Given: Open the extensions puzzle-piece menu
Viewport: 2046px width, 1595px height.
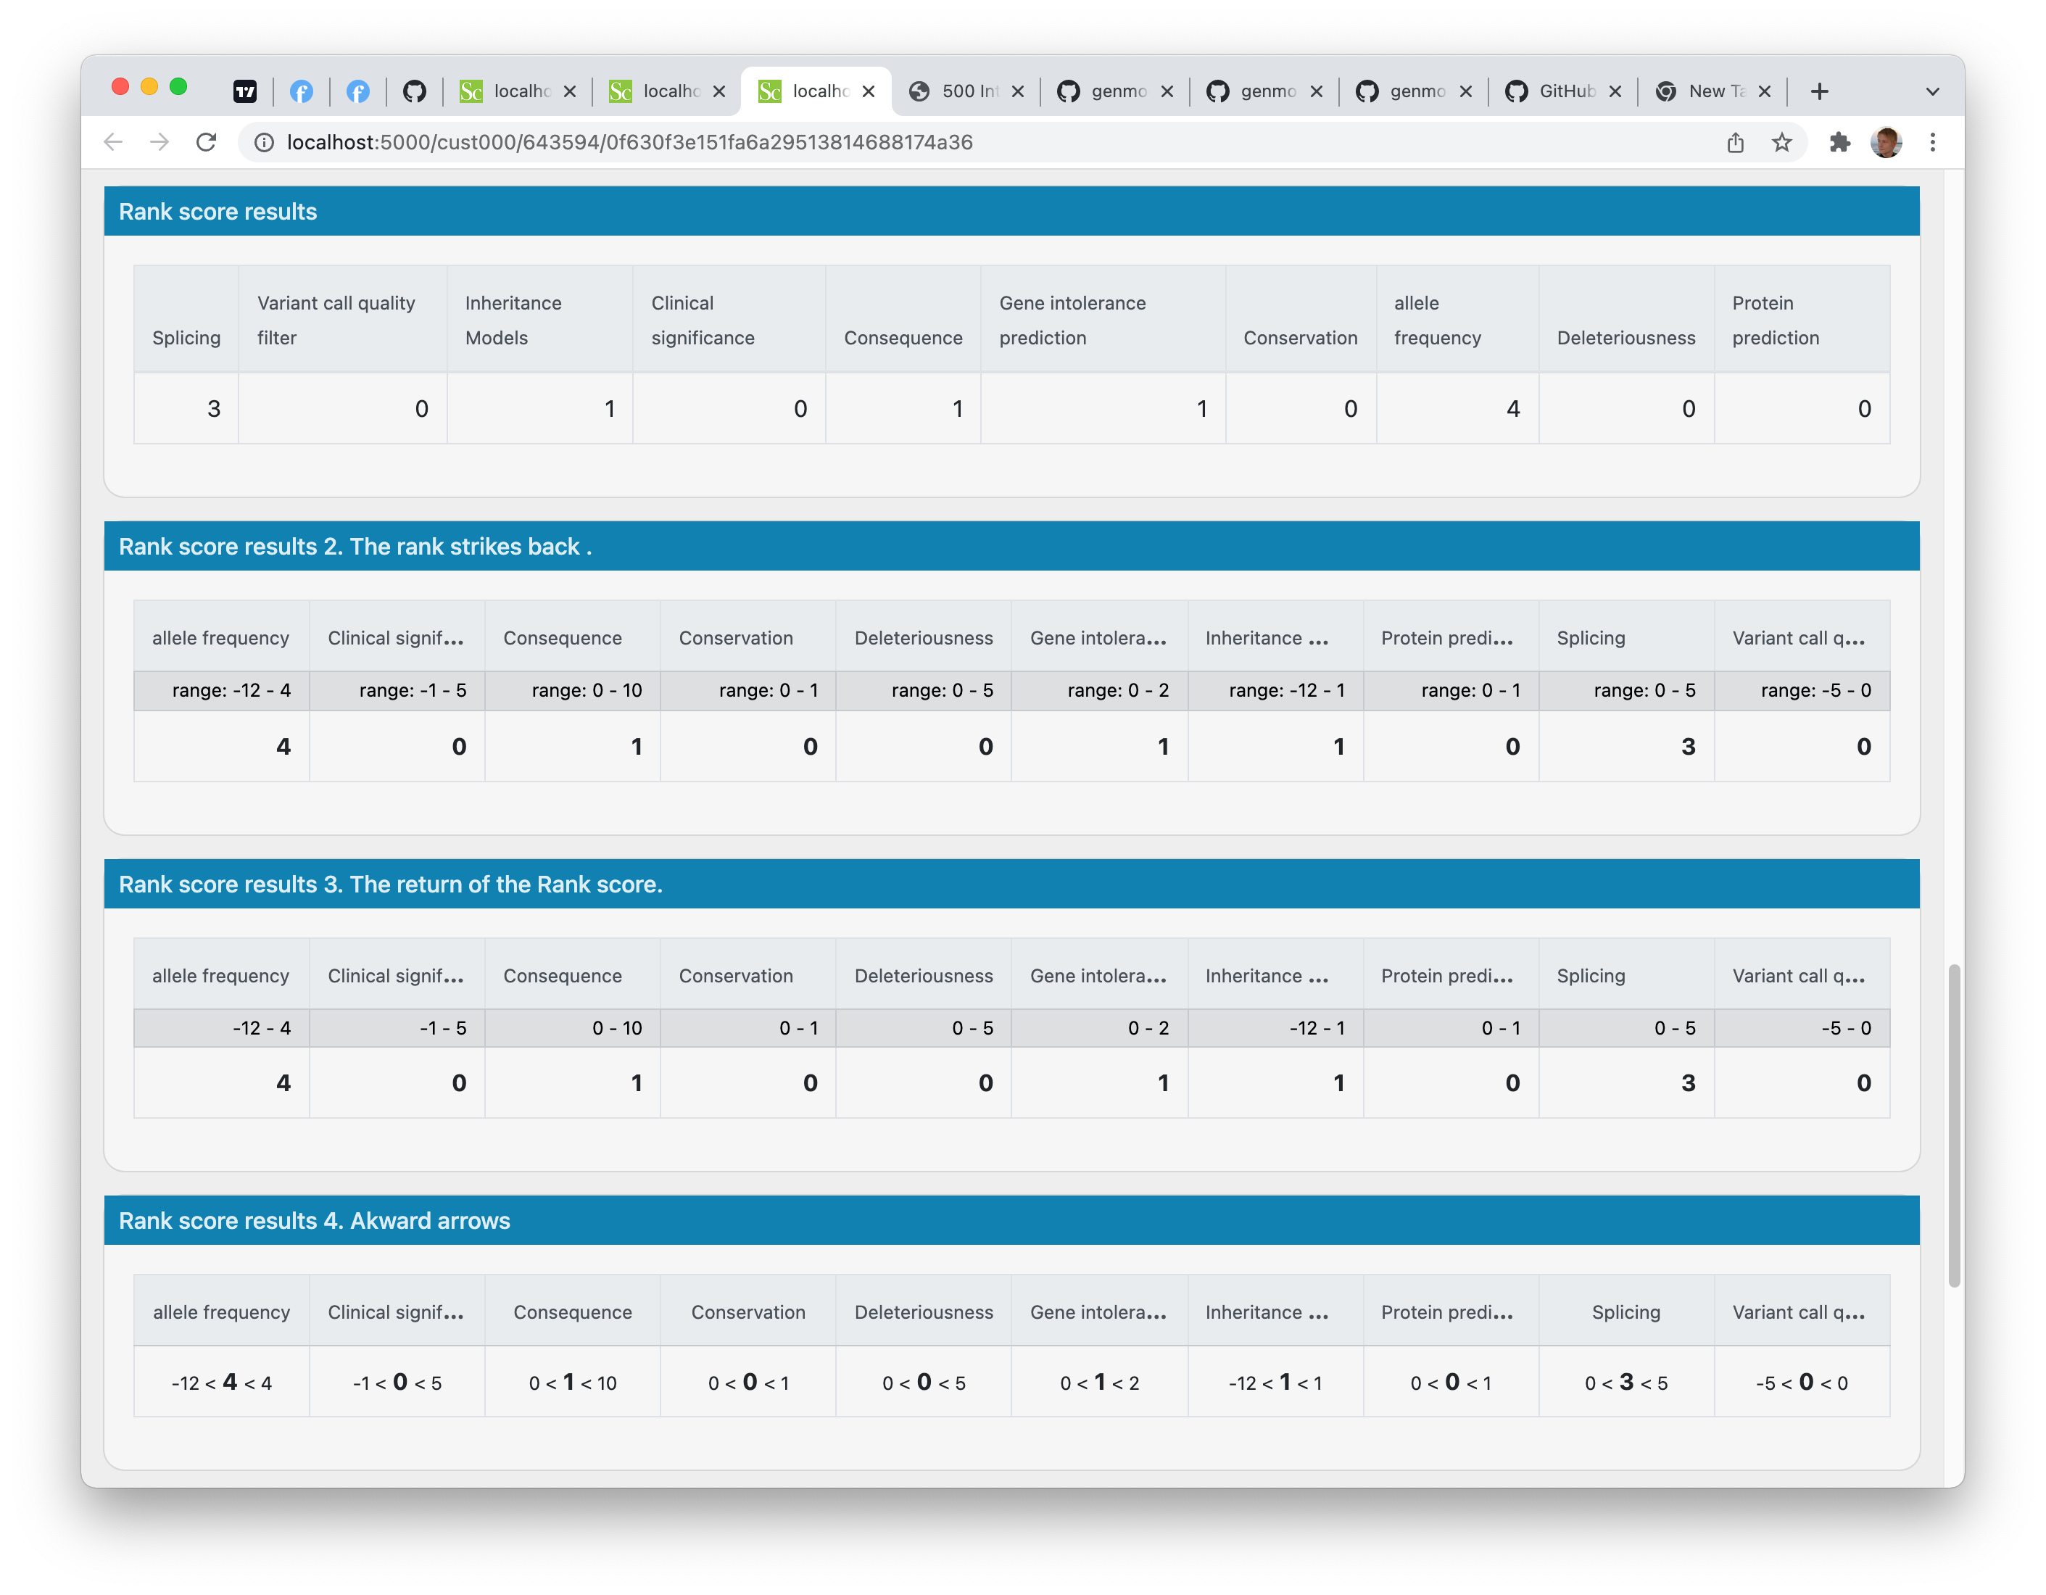Looking at the screenshot, I should pos(1840,142).
